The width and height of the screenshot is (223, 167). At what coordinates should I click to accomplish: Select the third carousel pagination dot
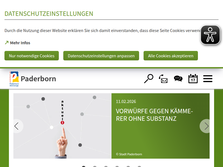pyautogui.click(x=106, y=166)
